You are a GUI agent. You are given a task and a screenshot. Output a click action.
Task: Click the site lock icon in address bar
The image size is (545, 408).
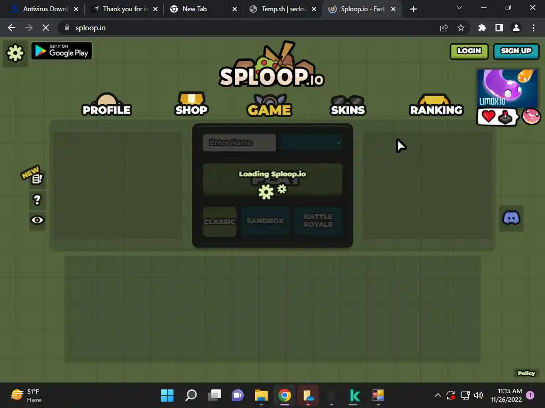tap(67, 28)
